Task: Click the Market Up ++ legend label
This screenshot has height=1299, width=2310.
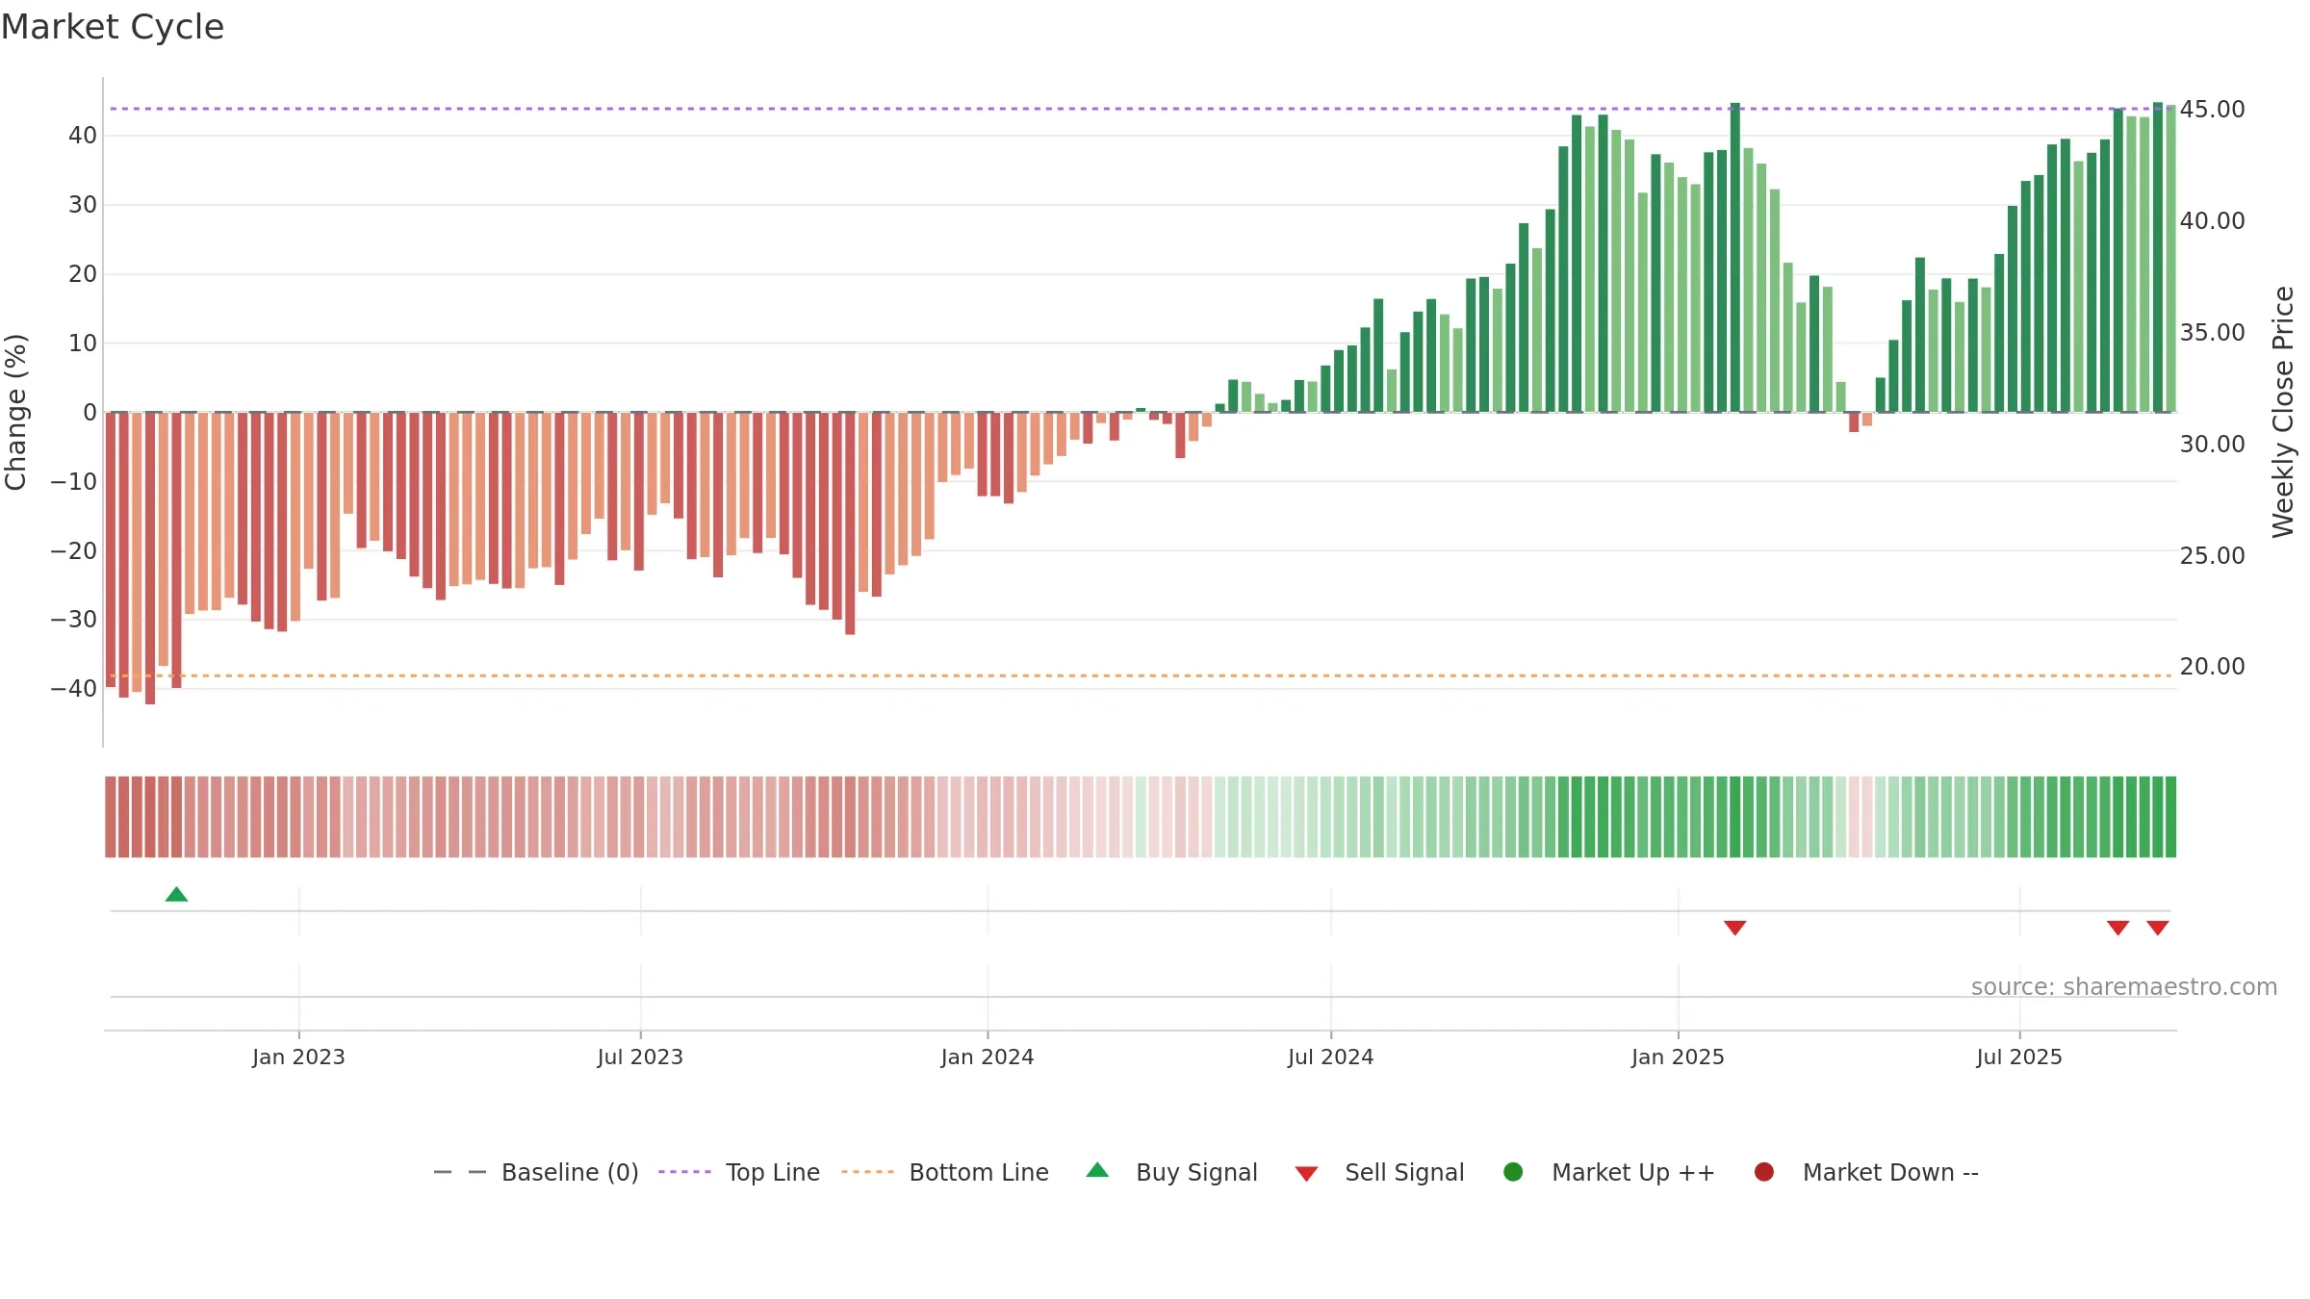Action: [x=1633, y=1172]
